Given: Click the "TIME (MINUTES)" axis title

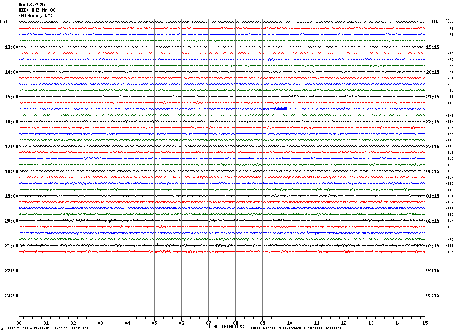Looking at the screenshot, I should [x=226, y=327].
